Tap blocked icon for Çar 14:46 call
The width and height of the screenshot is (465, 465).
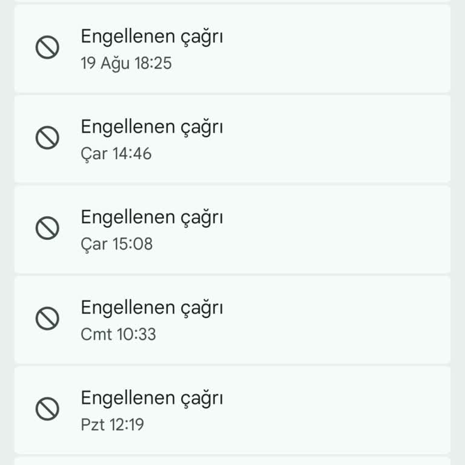click(47, 138)
